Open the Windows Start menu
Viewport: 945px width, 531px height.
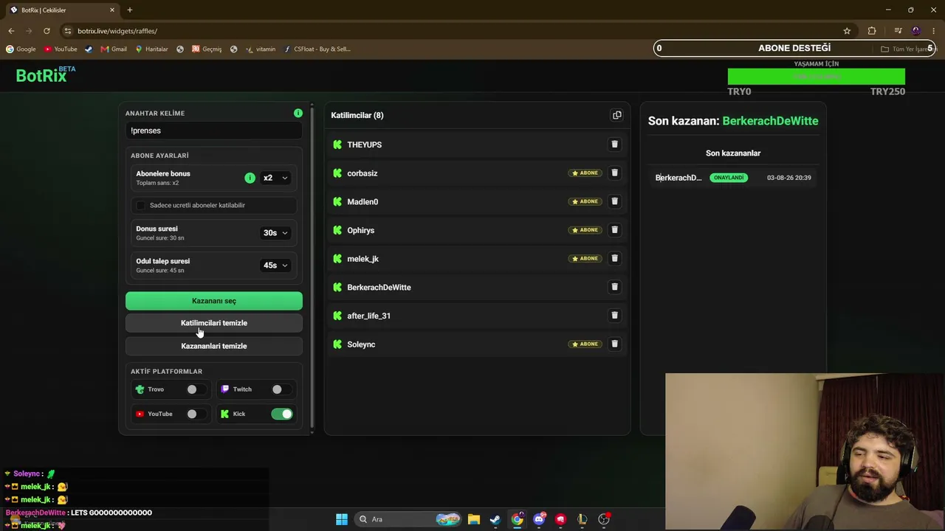(x=342, y=519)
